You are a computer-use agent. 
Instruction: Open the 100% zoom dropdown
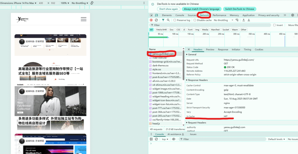[65, 3]
